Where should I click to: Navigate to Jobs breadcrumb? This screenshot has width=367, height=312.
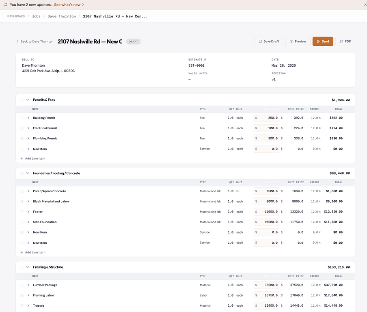click(36, 16)
